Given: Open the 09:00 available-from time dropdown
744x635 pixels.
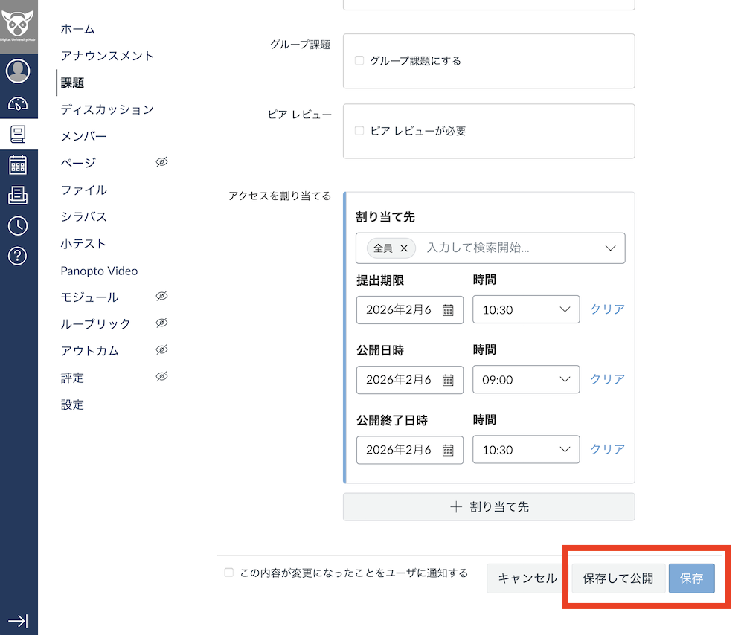Looking at the screenshot, I should (526, 379).
